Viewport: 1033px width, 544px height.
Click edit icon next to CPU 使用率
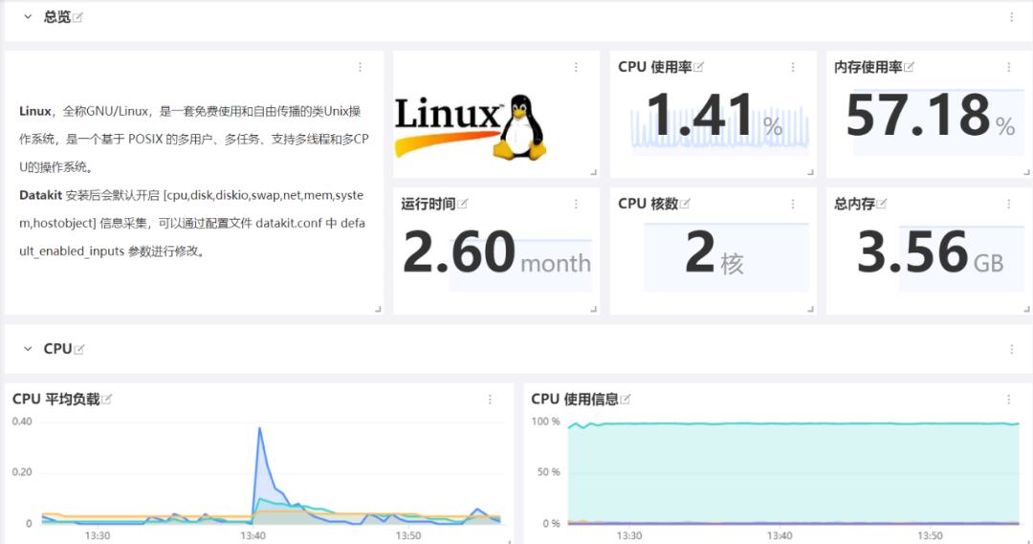[x=699, y=67]
